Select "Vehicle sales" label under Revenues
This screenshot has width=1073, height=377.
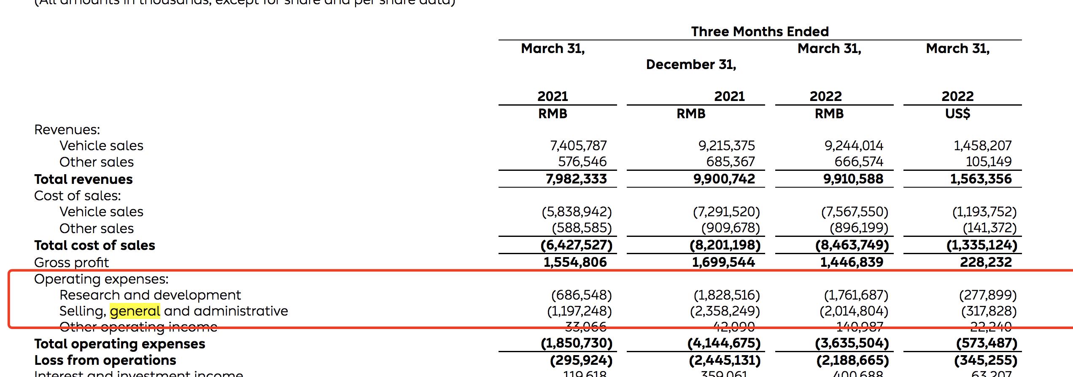click(x=101, y=146)
